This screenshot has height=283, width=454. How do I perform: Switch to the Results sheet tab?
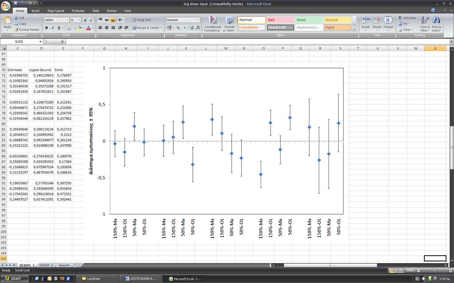64,265
